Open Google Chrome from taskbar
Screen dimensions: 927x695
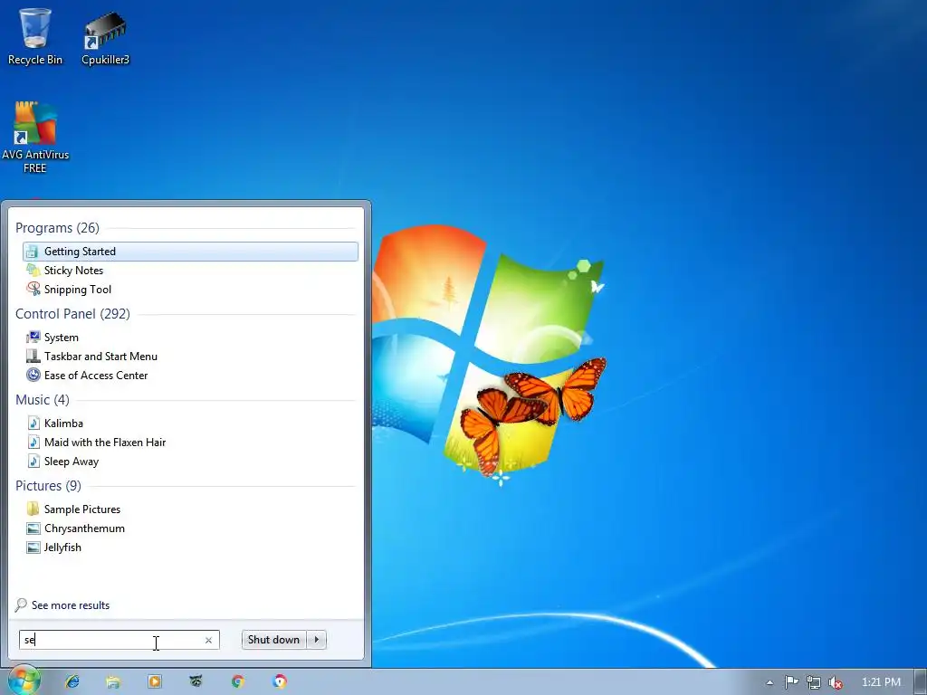coord(238,681)
